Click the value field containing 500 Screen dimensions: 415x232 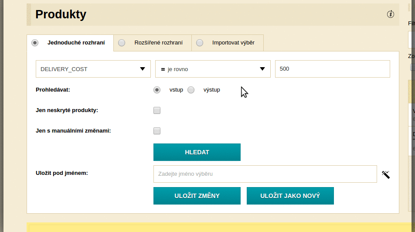pyautogui.click(x=332, y=69)
